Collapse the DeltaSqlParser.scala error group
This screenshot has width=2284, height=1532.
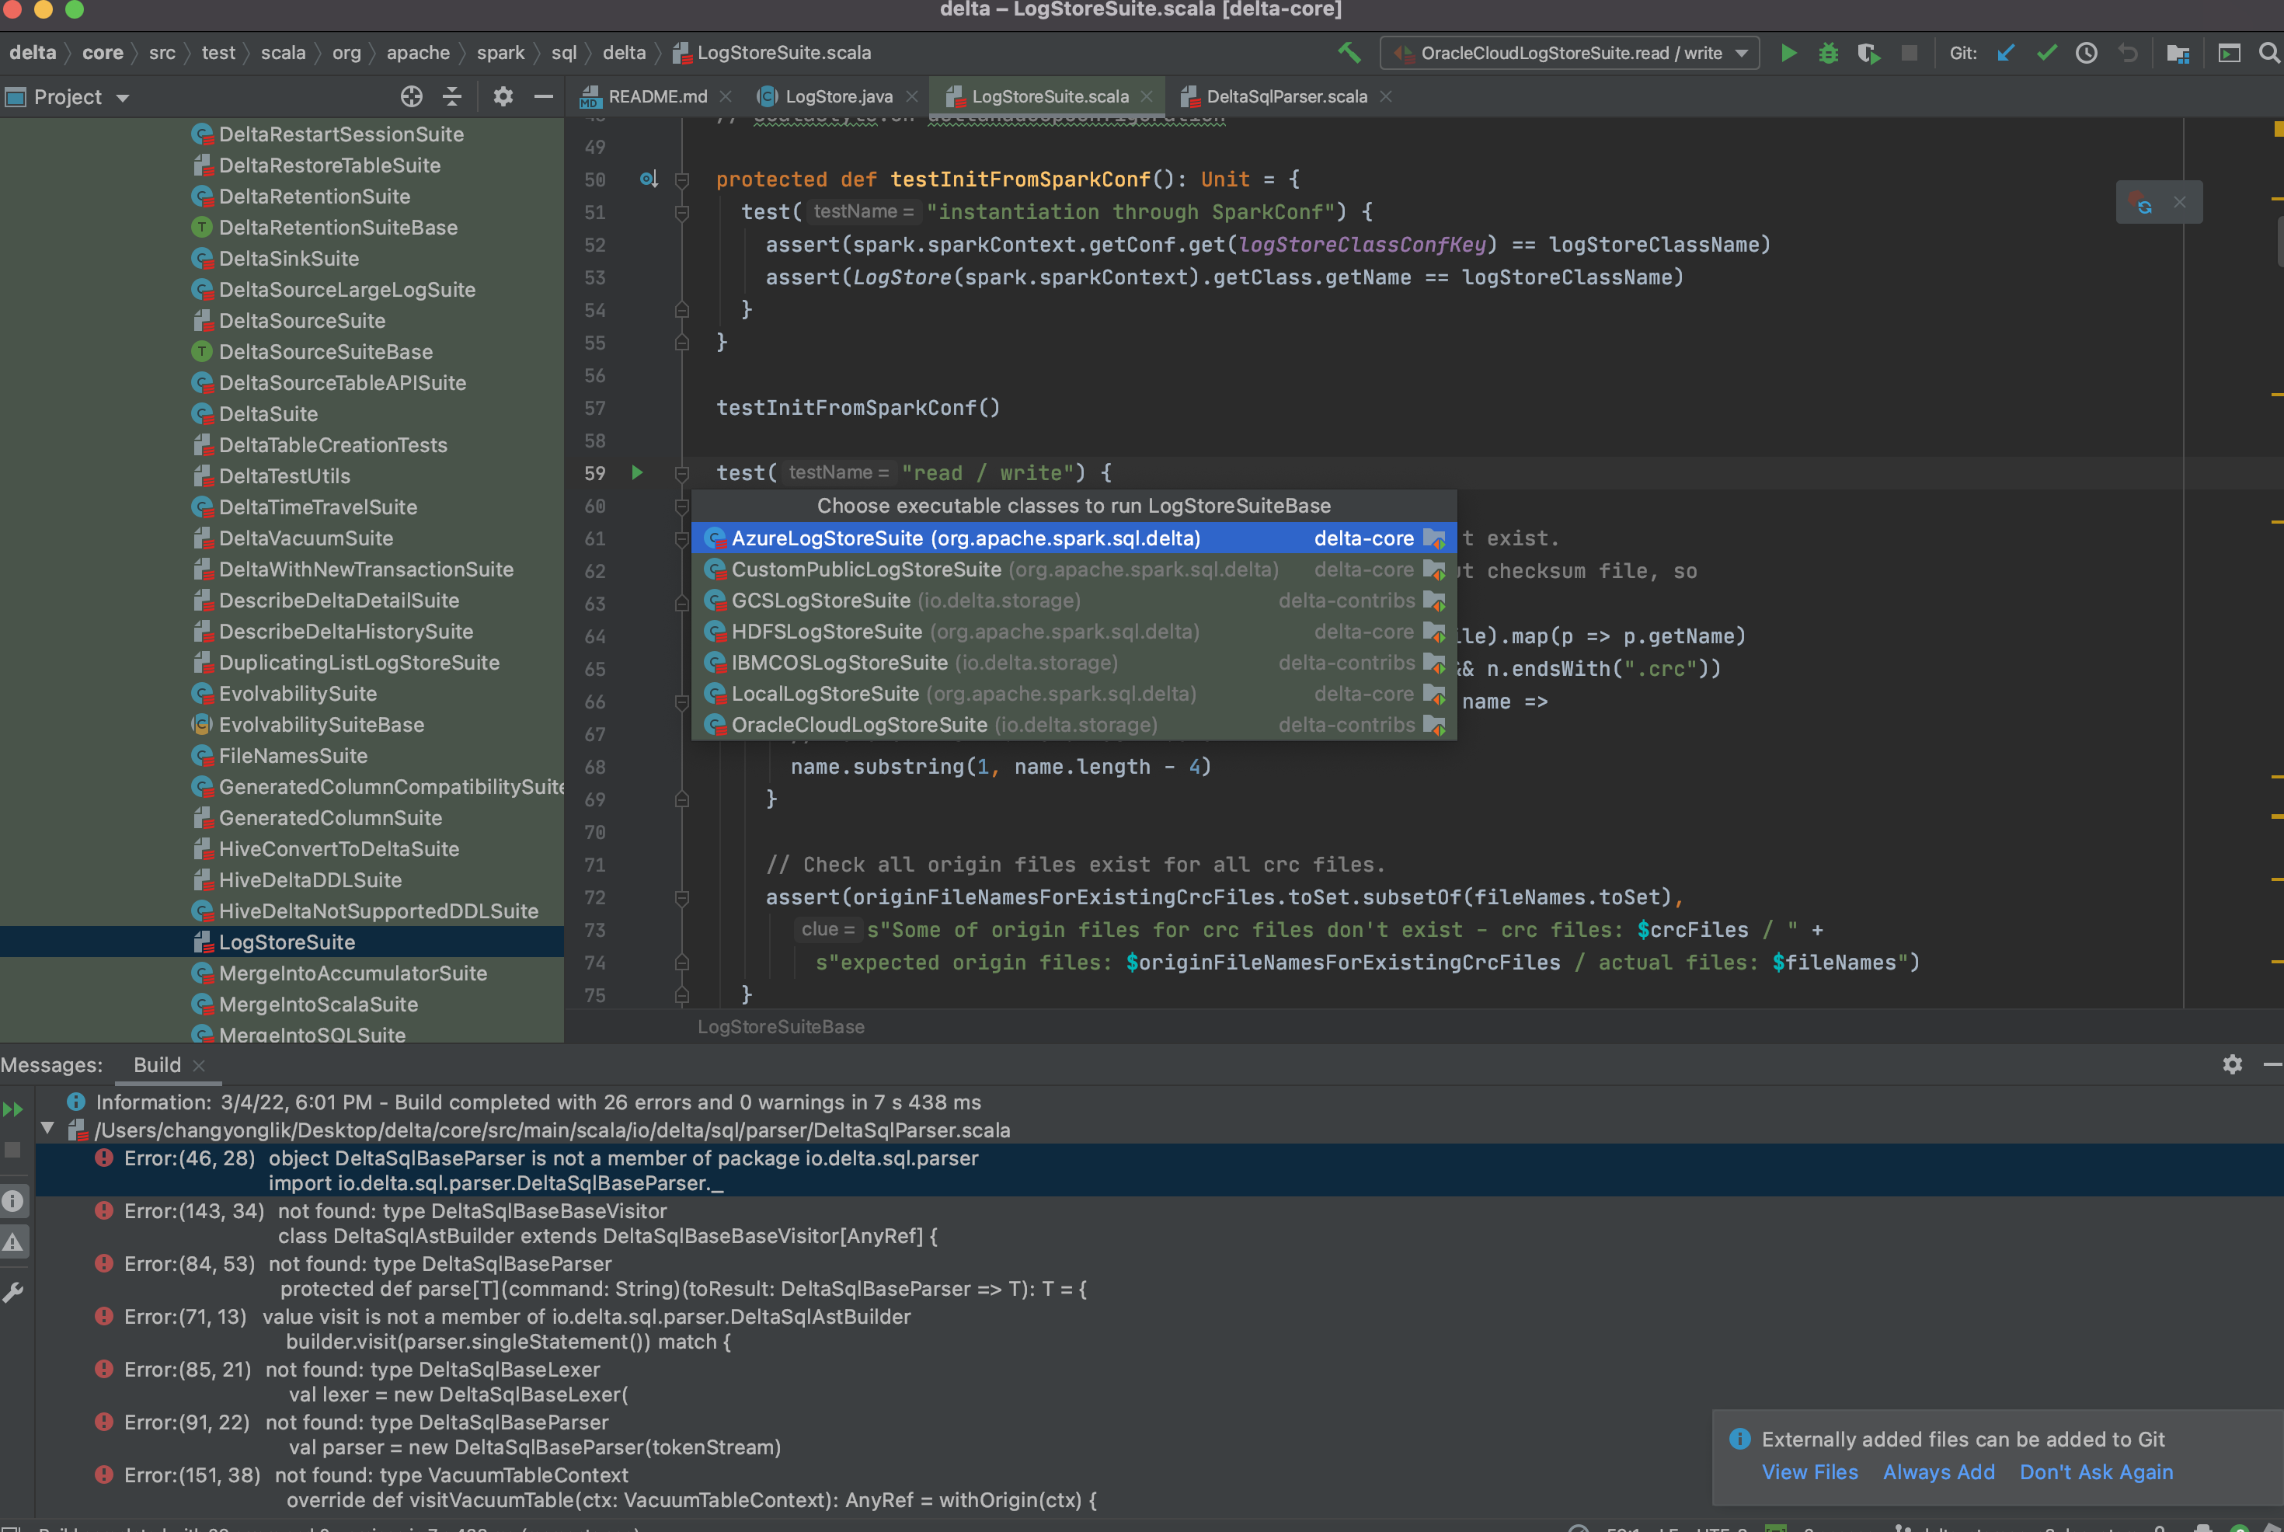click(x=46, y=1126)
